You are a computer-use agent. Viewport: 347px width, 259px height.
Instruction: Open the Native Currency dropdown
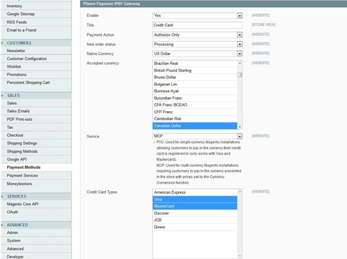click(198, 54)
